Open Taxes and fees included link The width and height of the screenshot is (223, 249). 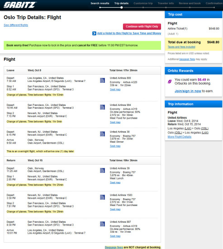181,47
